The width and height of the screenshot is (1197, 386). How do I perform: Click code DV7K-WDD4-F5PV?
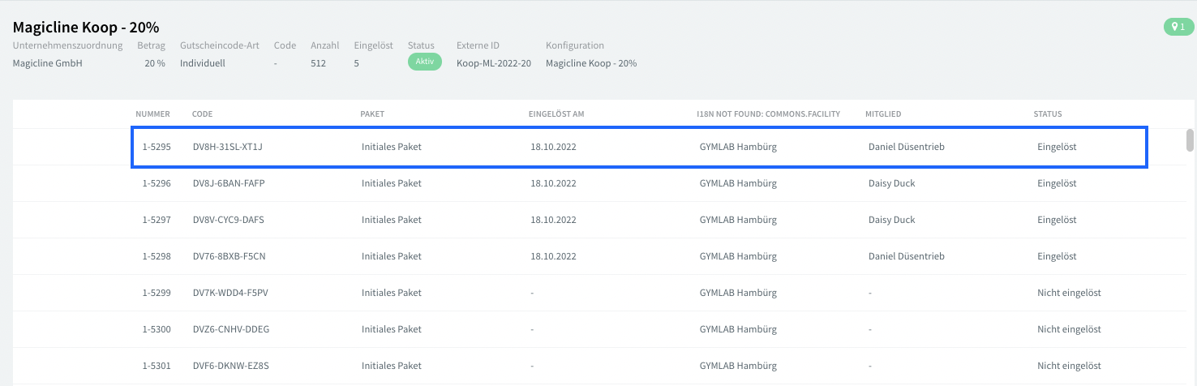(230, 293)
